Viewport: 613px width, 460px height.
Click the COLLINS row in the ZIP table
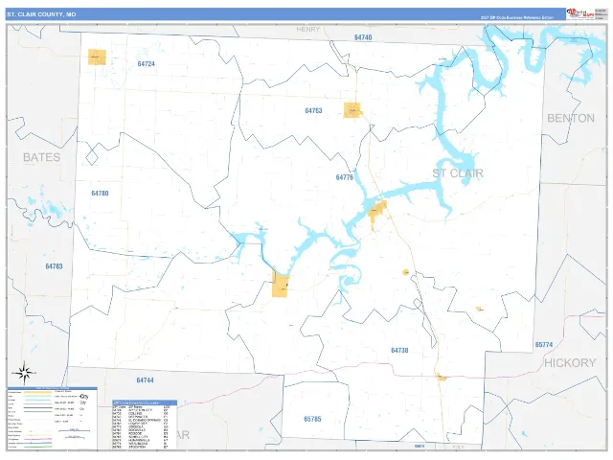pos(141,413)
